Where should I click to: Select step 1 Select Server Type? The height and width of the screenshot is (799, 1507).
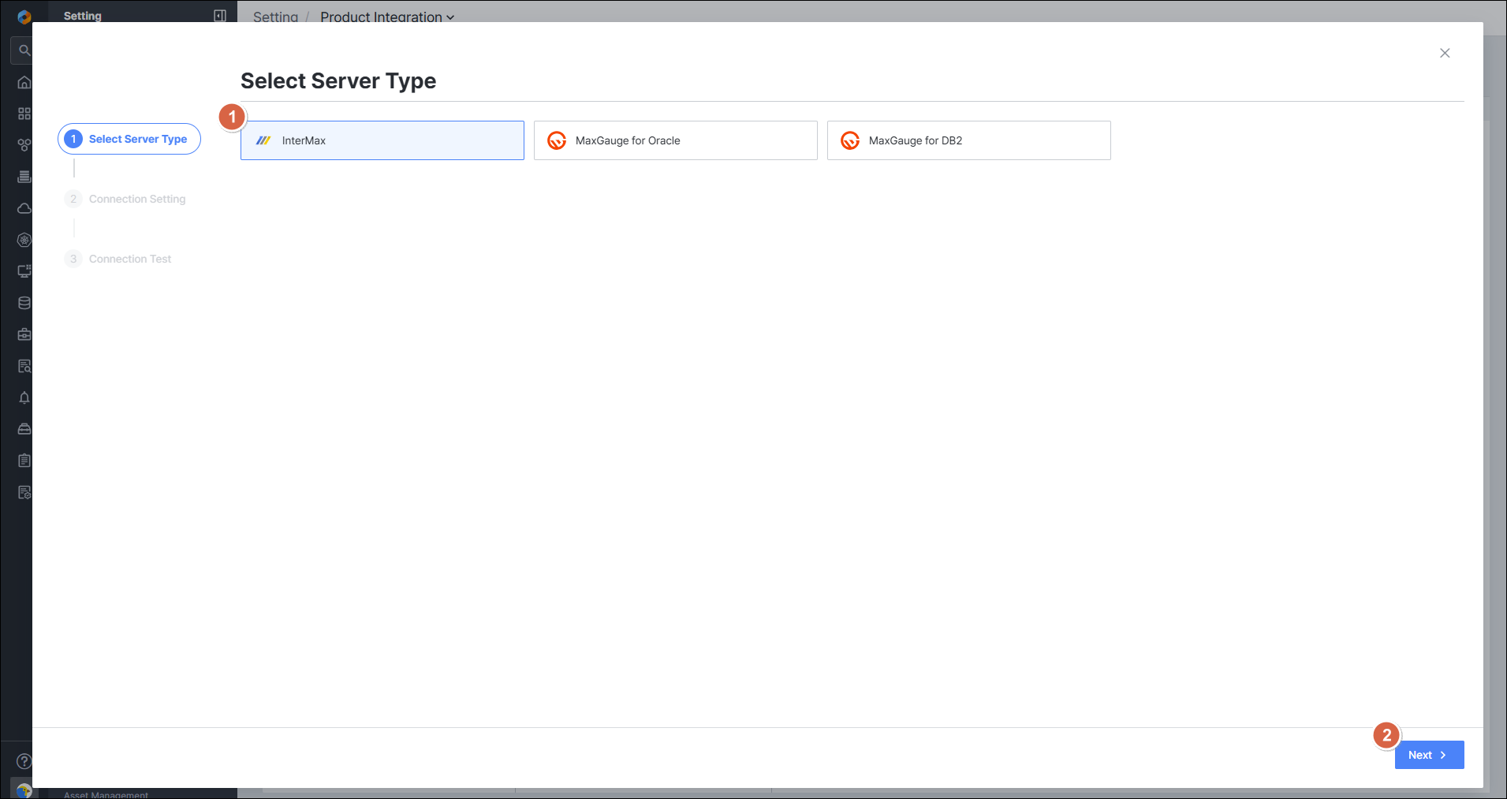tap(129, 139)
